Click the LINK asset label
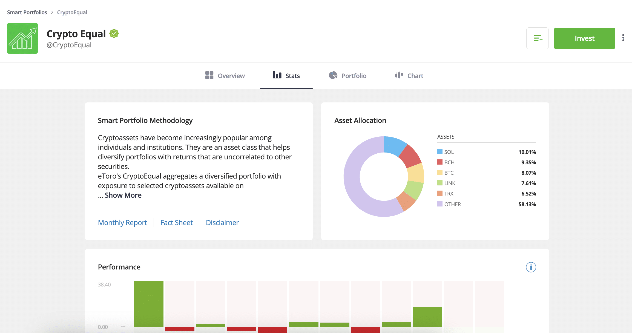This screenshot has width=632, height=333. coord(450,183)
